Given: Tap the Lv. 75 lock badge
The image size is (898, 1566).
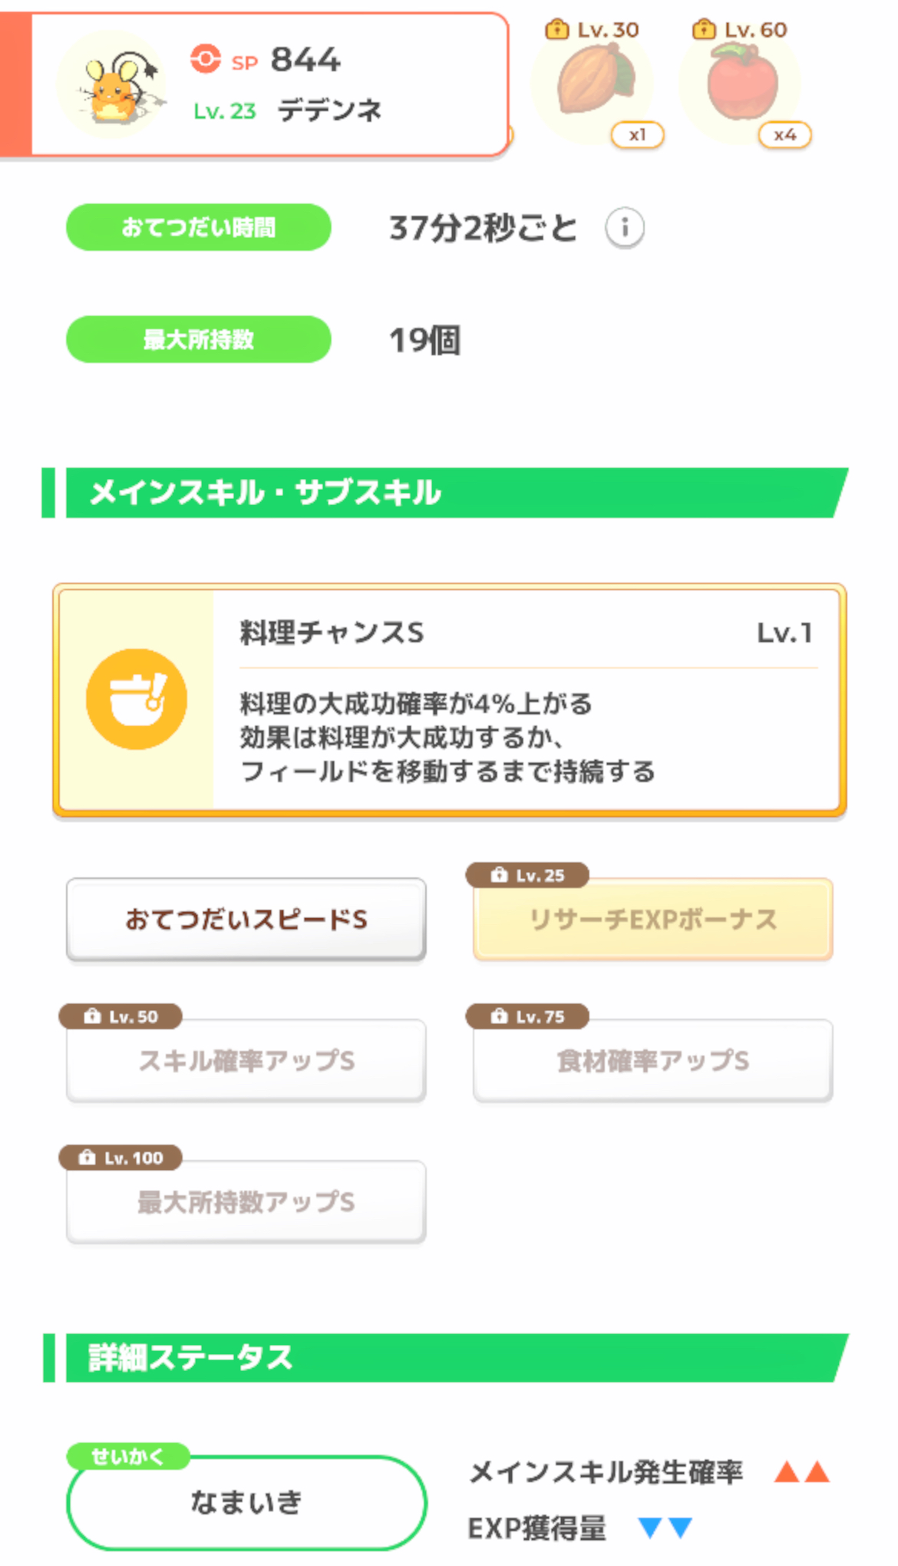Looking at the screenshot, I should coord(528,1016).
